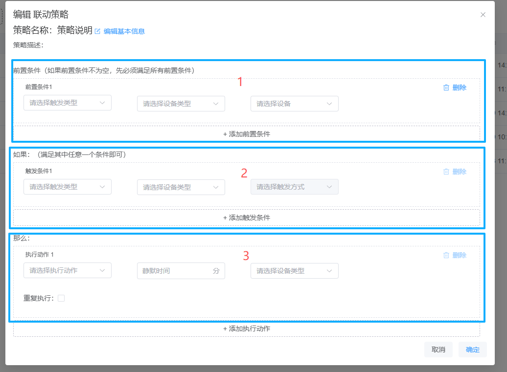Click trash icon for 触发条件1

click(446, 172)
